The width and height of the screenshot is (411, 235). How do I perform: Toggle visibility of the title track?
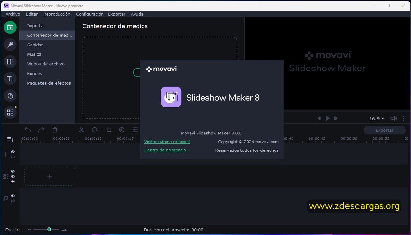pos(13,152)
